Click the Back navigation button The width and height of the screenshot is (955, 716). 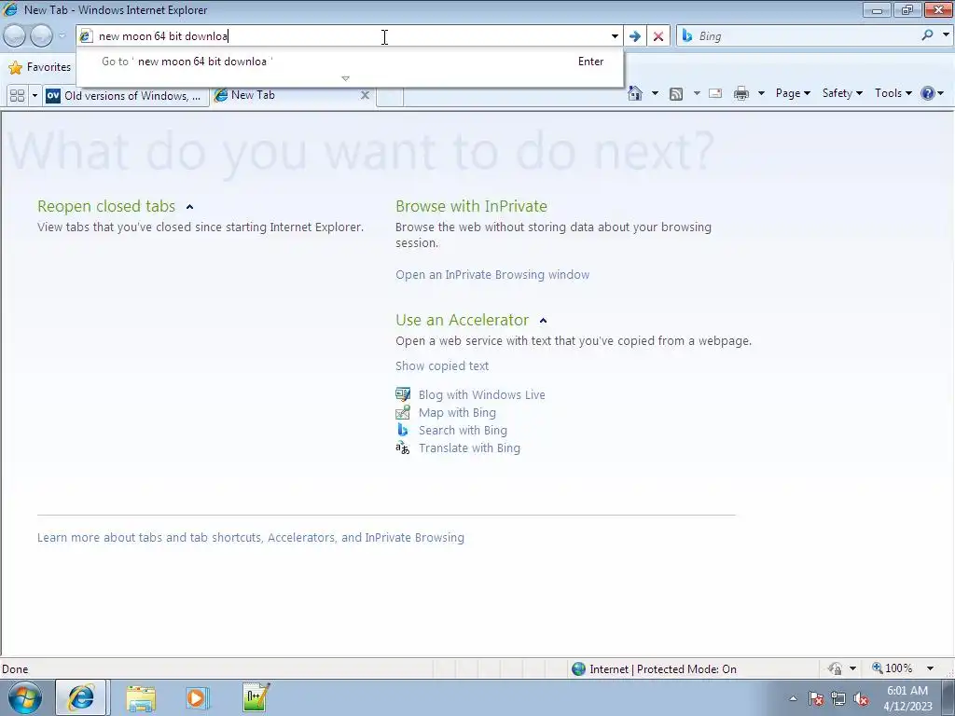tap(15, 36)
